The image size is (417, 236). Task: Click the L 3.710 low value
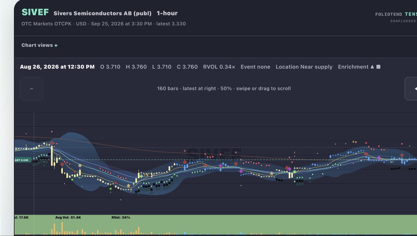pyautogui.click(x=162, y=67)
